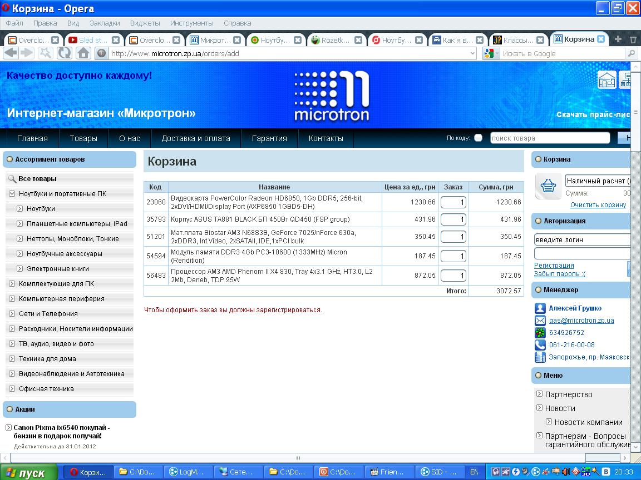
Task: Click the globe icon in address bar
Action: 102,53
